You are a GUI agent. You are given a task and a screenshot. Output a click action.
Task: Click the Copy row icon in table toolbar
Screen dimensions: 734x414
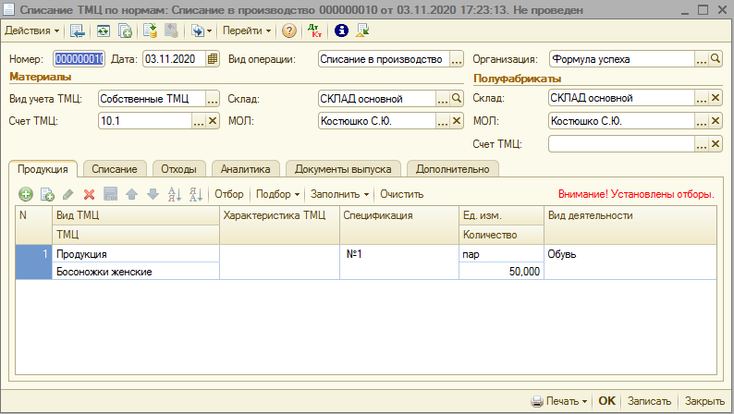[47, 194]
